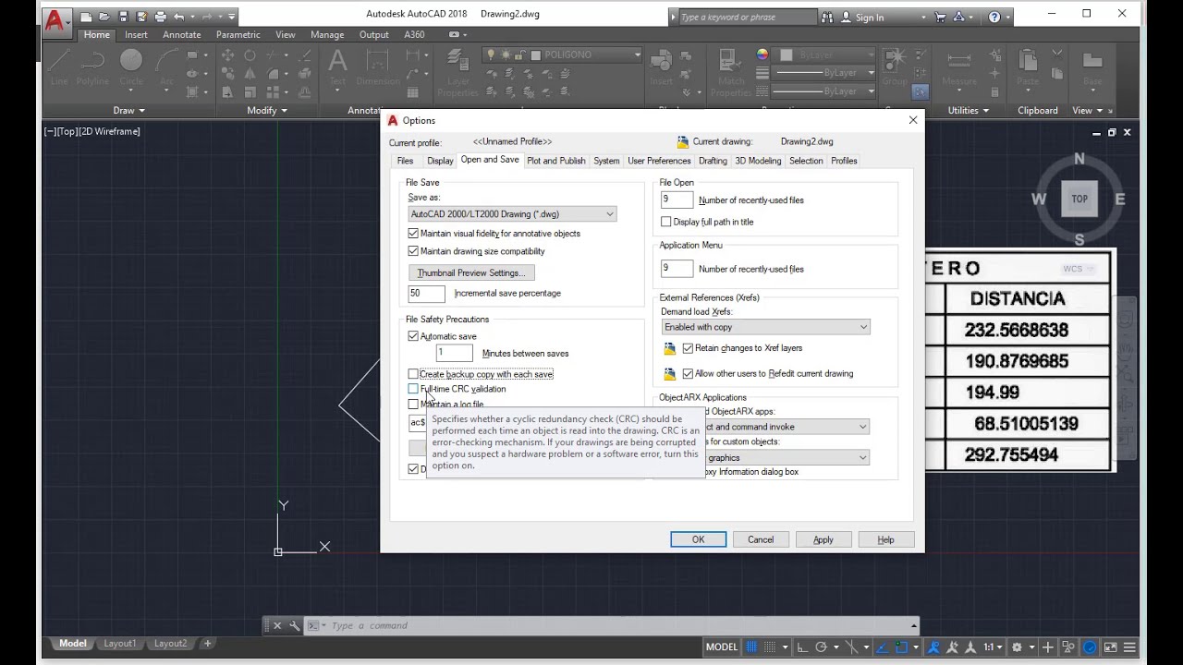The image size is (1183, 665).
Task: Click the Match Properties tool
Action: point(731,72)
